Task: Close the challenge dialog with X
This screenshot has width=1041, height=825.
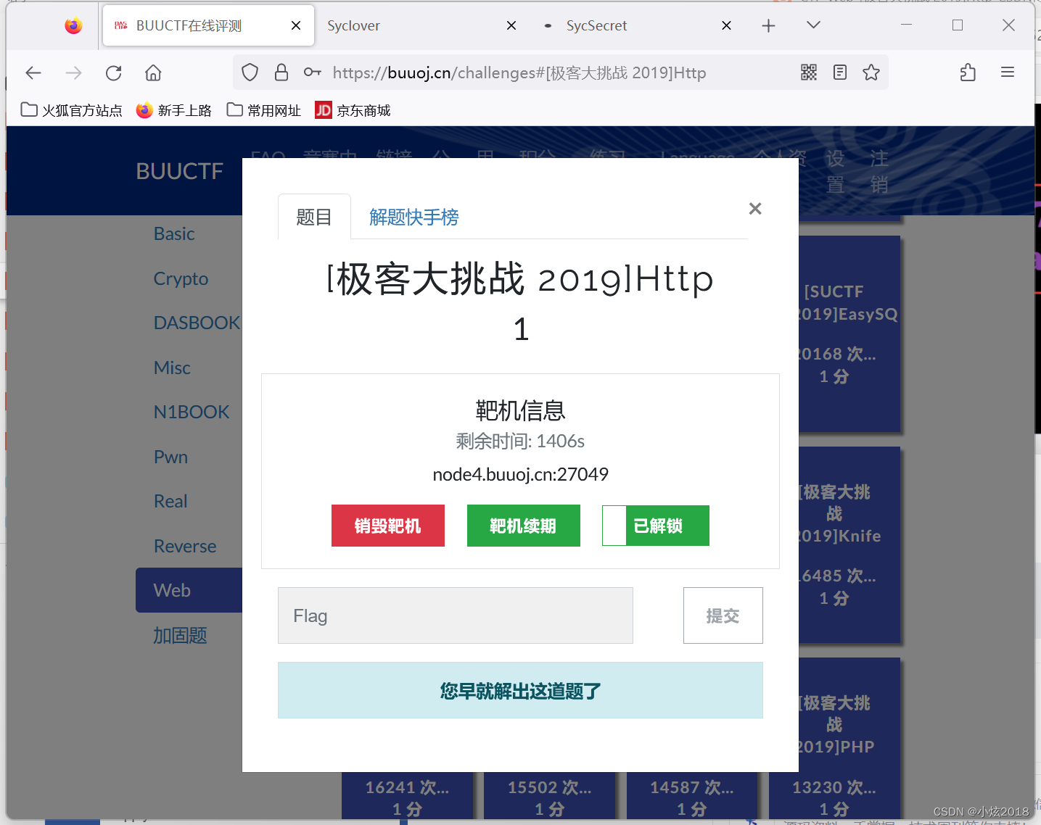Action: coord(755,209)
